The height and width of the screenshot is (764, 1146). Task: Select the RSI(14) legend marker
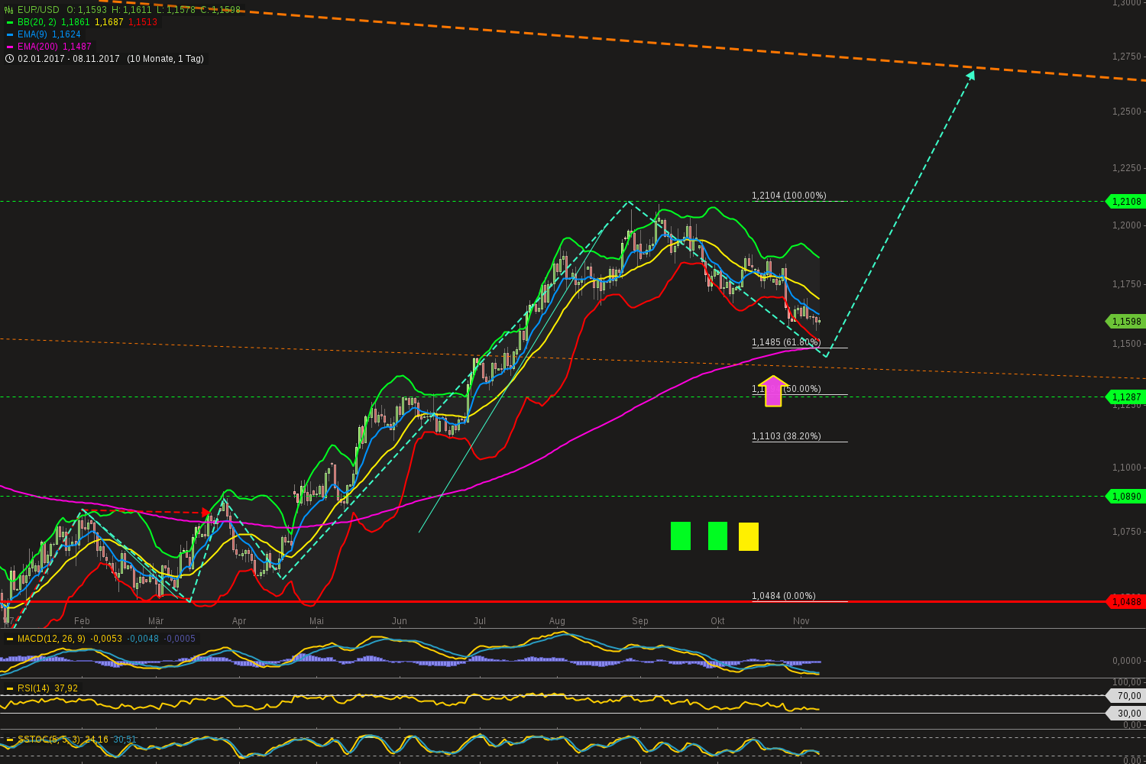click(x=10, y=688)
